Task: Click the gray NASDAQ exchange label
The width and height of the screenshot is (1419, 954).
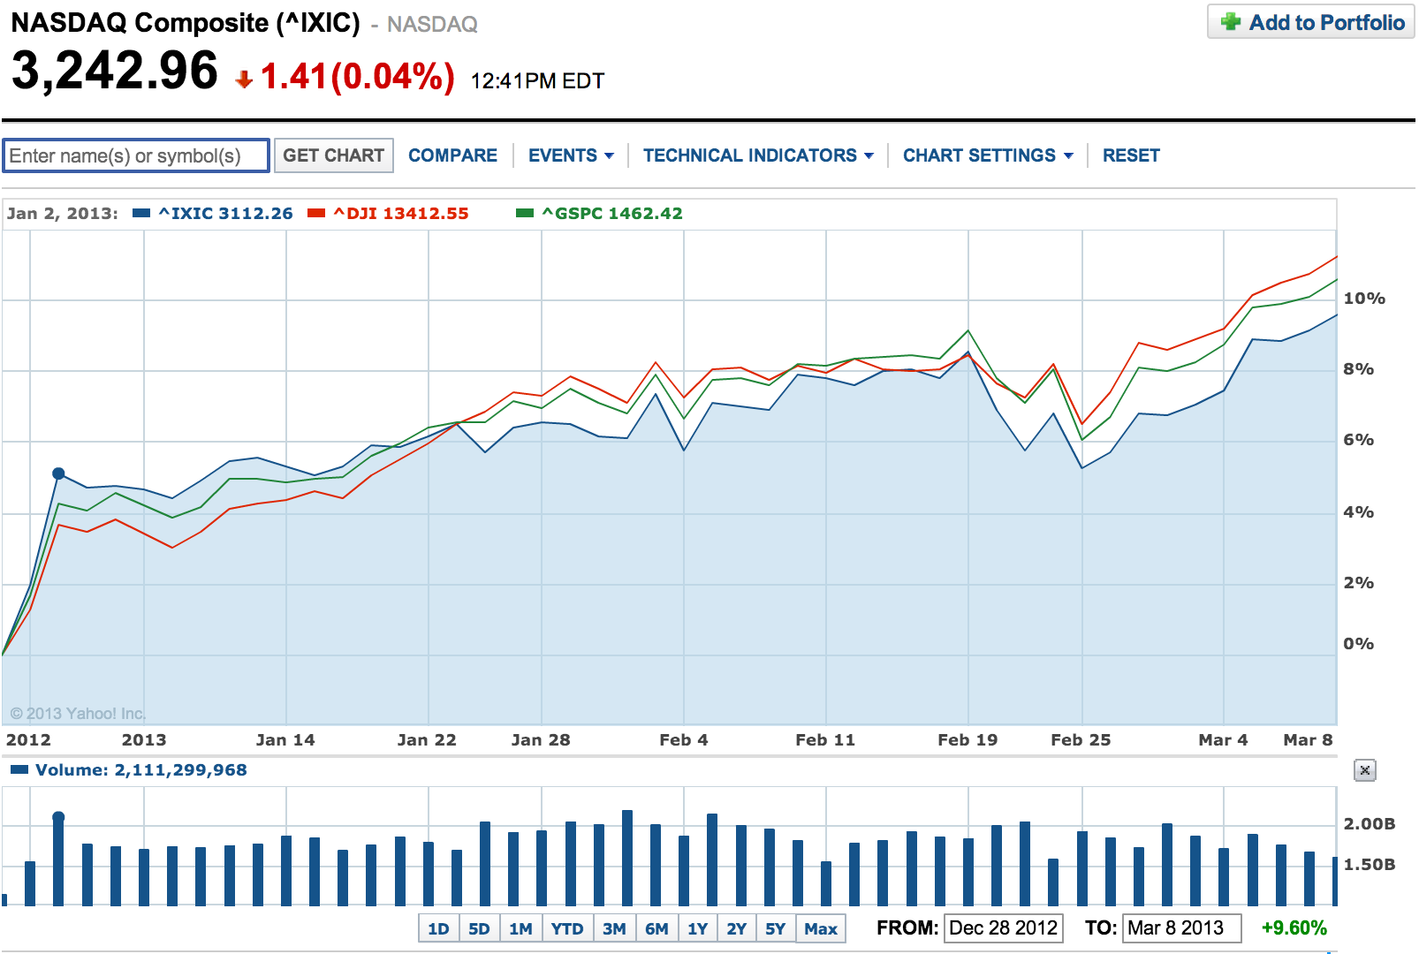Action: (432, 25)
